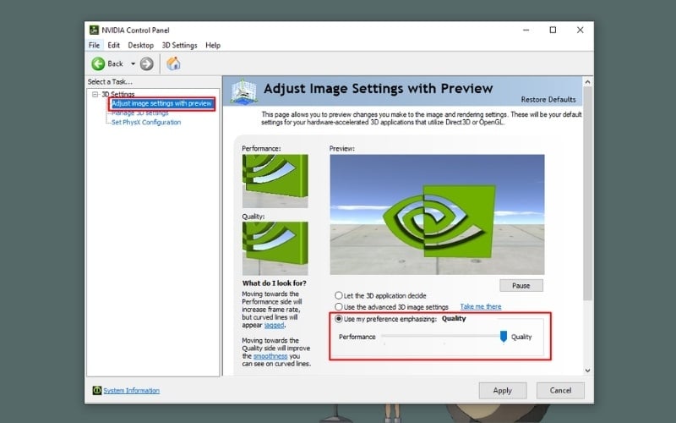
Task: Select Use my preference emphasizing option
Action: 339,319
